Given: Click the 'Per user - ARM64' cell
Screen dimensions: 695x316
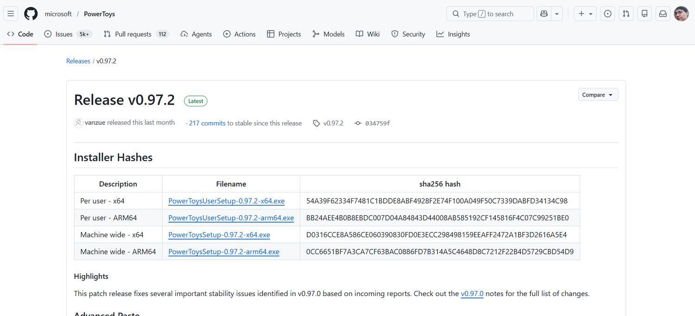Looking at the screenshot, I should point(118,218).
